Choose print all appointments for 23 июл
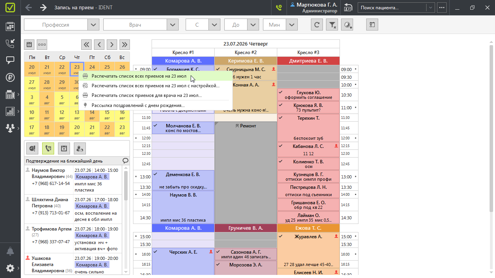This screenshot has height=278, width=495. coord(155,76)
